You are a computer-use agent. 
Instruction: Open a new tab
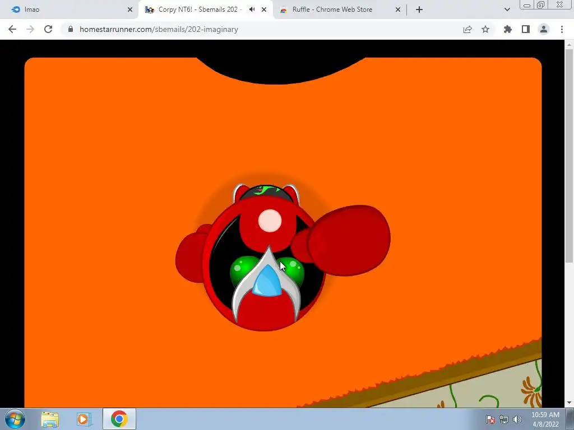[419, 10]
